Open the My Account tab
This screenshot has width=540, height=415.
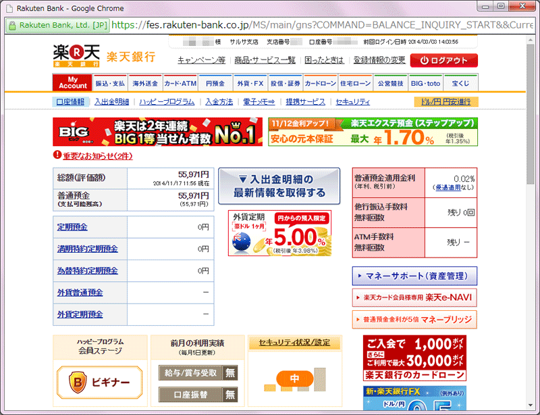click(72, 82)
